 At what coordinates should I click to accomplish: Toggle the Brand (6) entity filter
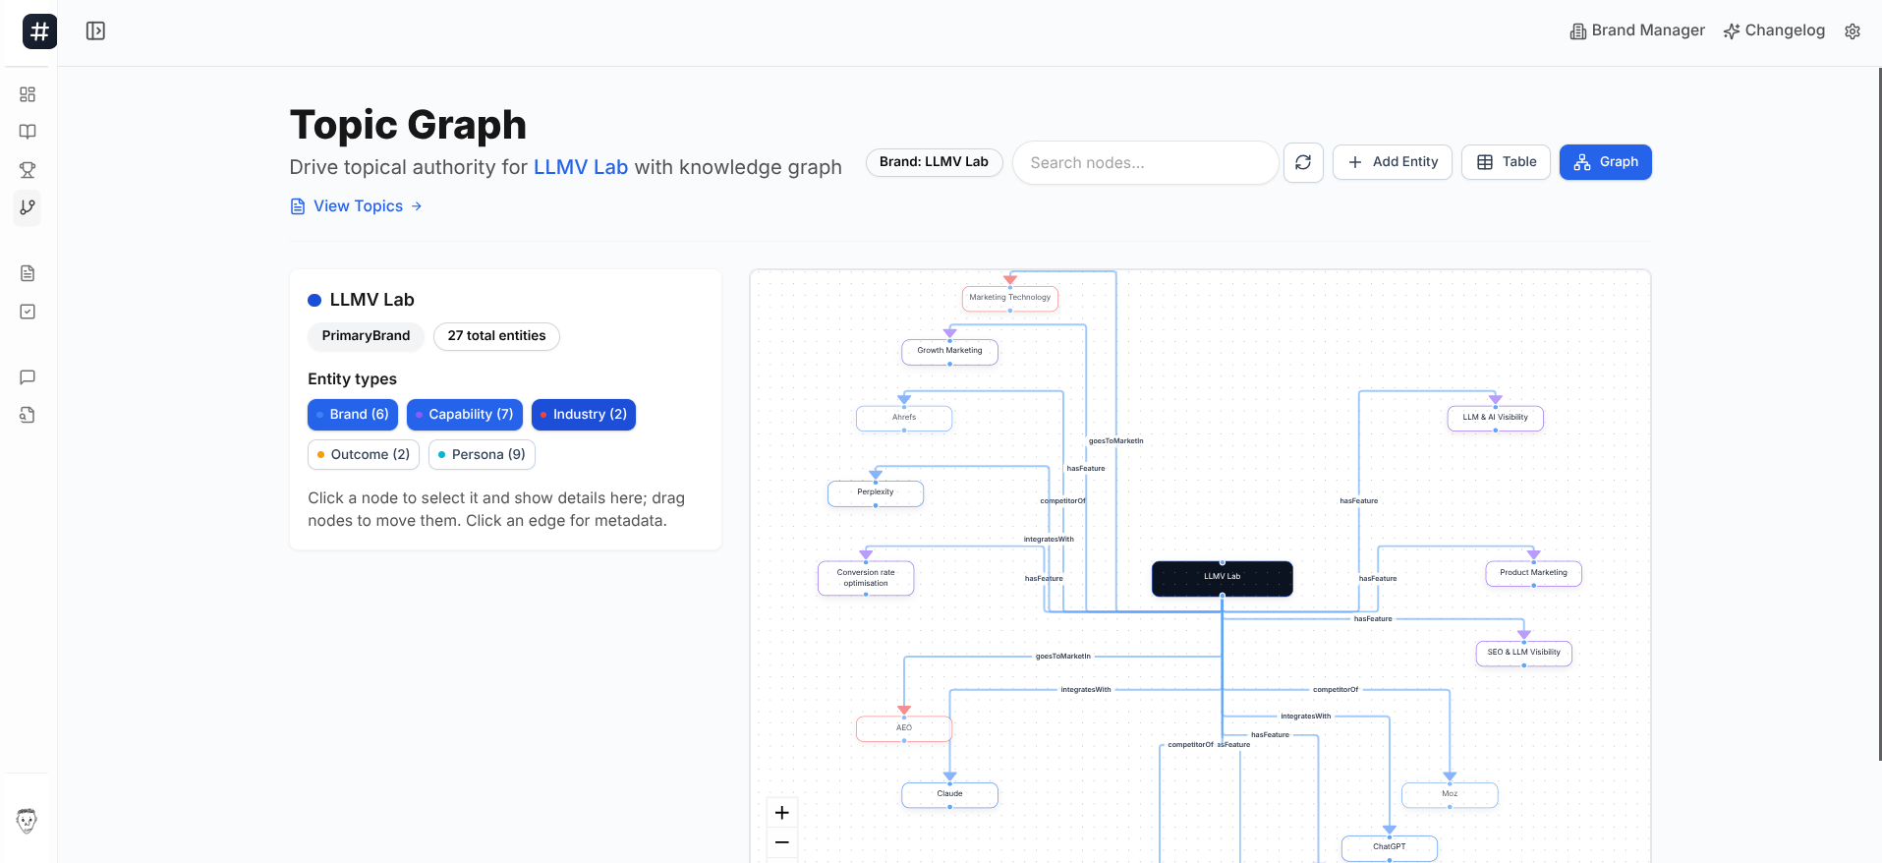[353, 415]
